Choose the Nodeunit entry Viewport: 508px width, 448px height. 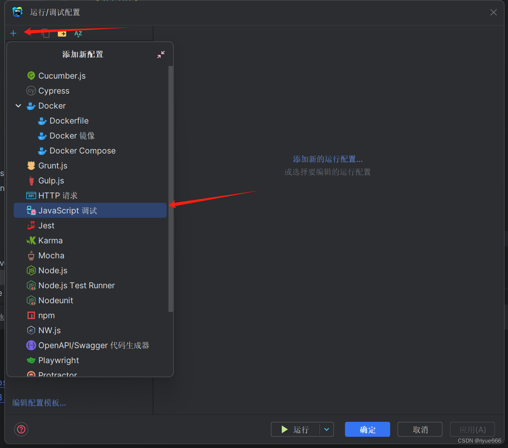(90, 300)
